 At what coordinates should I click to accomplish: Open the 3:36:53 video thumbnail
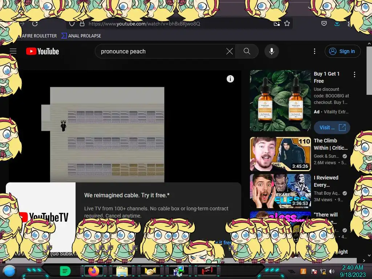tap(280, 191)
